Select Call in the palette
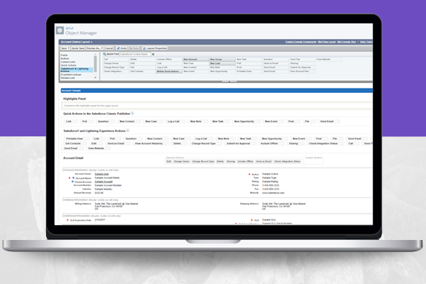426x284 pixels. tap(115, 59)
